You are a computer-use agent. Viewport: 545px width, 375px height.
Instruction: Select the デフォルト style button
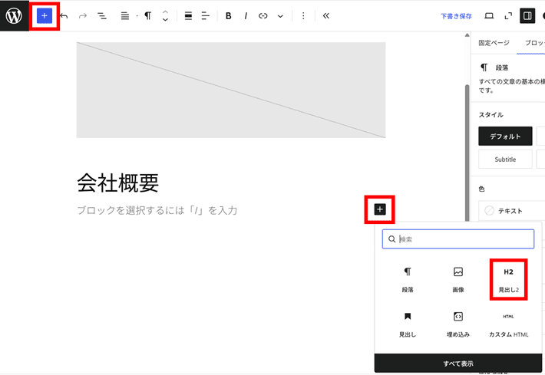(505, 136)
